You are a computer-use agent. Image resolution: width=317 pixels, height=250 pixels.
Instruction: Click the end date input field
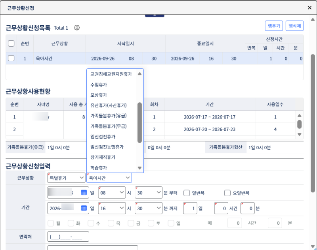[68, 208]
